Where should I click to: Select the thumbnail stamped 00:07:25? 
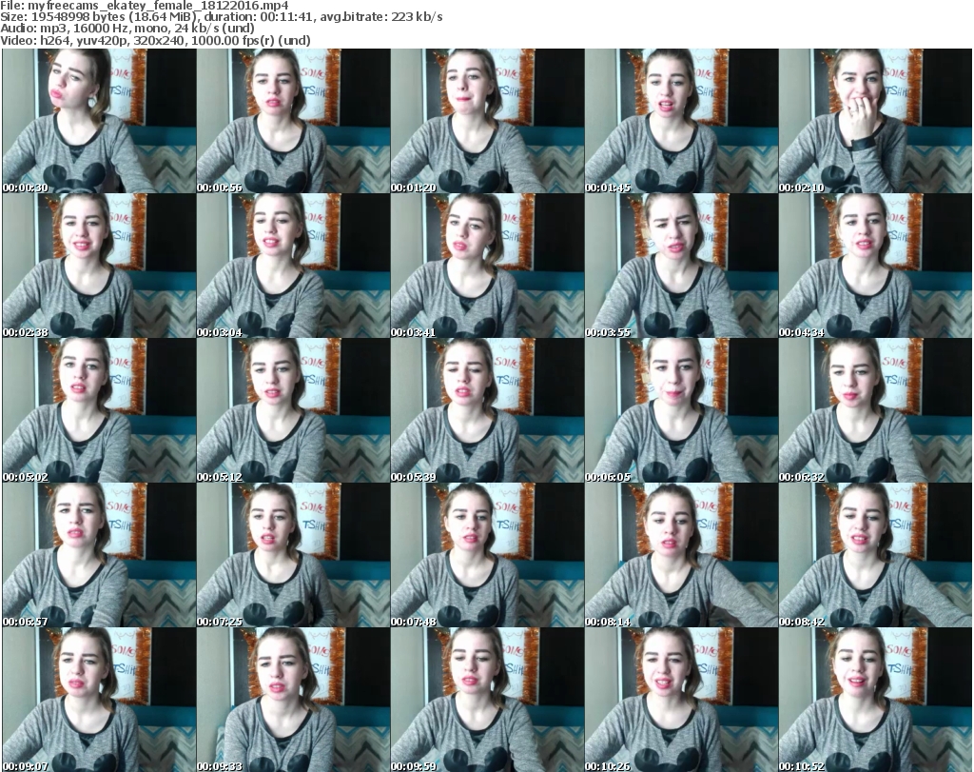292,555
